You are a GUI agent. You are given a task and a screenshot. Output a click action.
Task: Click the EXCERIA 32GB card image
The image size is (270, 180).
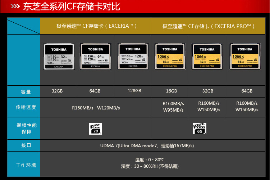click(59, 57)
